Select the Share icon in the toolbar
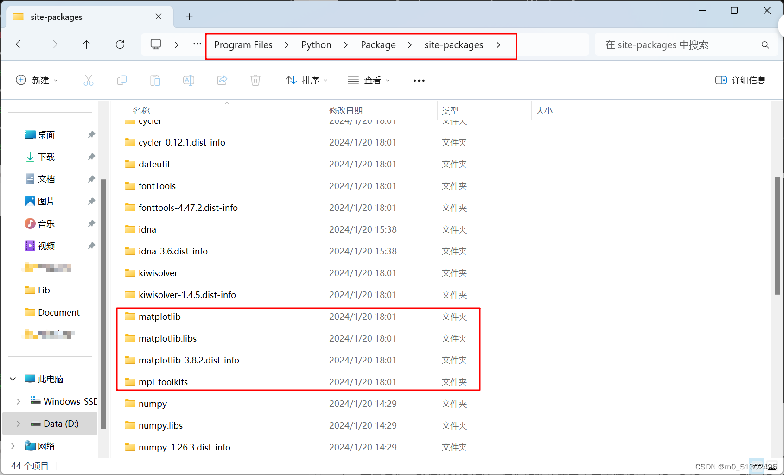Screen dimensions: 784x475 [222, 80]
